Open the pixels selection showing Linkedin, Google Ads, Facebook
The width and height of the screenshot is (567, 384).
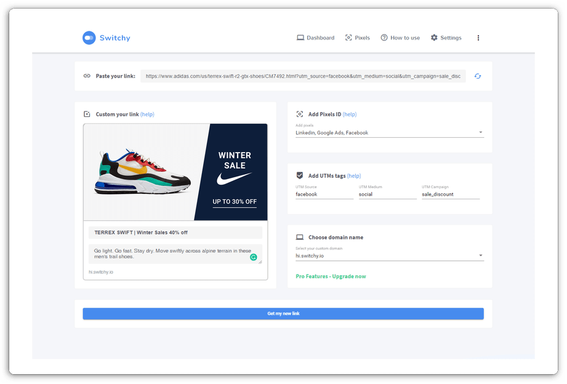click(390, 133)
